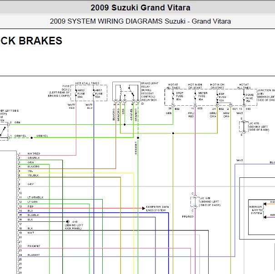Click 'BLK' label at connector pin 18
The image size is (275, 274).
(x=30, y=229)
